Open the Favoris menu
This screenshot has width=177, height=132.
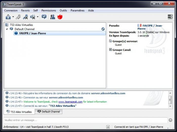pos(25,10)
